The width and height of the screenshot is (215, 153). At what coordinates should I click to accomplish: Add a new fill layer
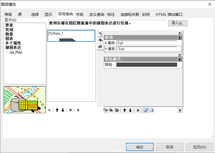point(117,110)
